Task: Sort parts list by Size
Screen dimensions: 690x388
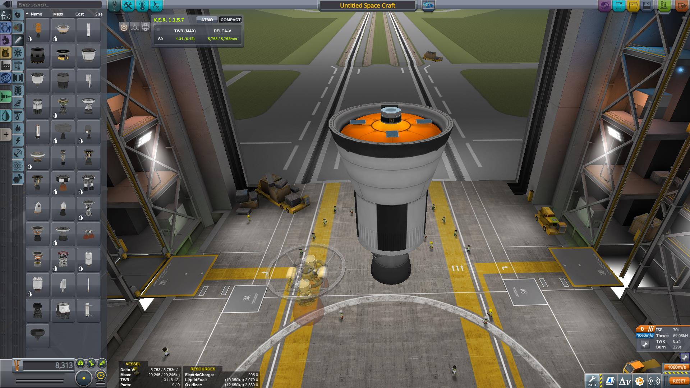Action: point(99,14)
